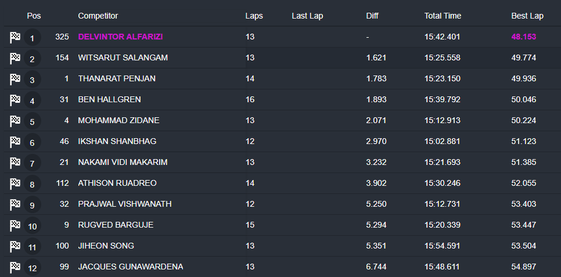Screen dimensions: 561x277
Task: Open competitor NAKAMI VIDI MAKARIM
Action: coord(123,162)
